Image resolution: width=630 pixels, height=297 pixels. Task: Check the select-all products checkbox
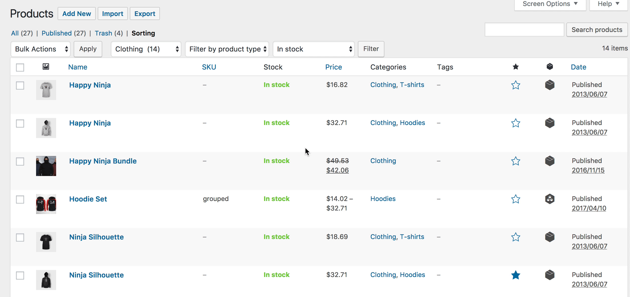coord(20,67)
